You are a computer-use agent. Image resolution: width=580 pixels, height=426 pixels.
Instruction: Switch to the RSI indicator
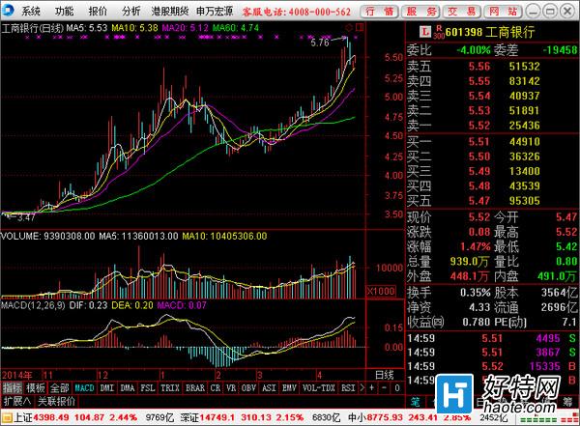tap(348, 388)
